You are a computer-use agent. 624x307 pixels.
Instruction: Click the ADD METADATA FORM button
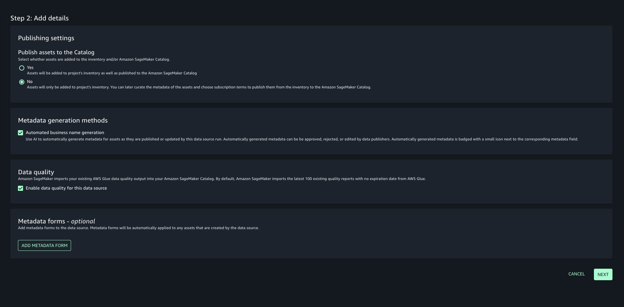44,245
